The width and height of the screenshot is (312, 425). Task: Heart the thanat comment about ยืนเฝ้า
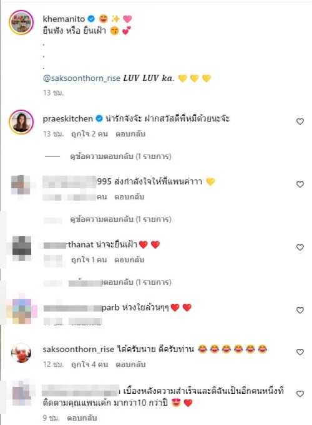(x=300, y=247)
